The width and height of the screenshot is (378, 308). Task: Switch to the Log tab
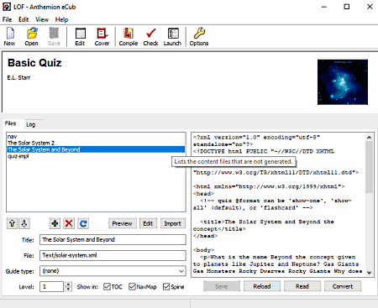[x=30, y=124]
